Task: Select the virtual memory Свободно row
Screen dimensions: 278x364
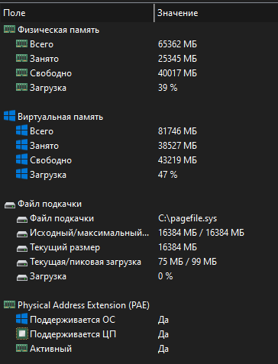Action: (x=139, y=160)
